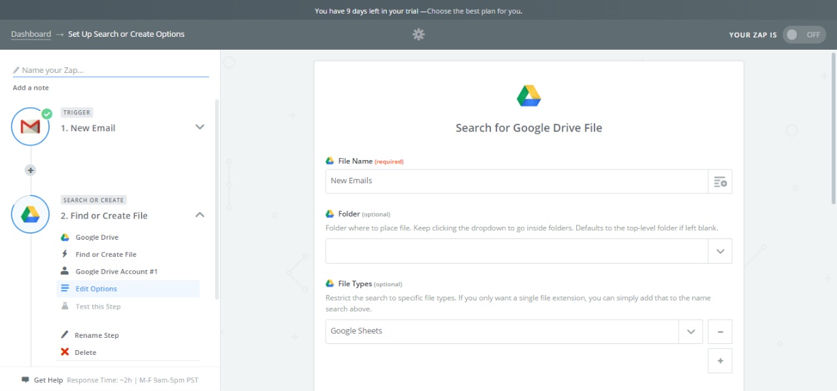The width and height of the screenshot is (837, 391).
Task: Click the Zapier loading gear icon
Action: (418, 34)
